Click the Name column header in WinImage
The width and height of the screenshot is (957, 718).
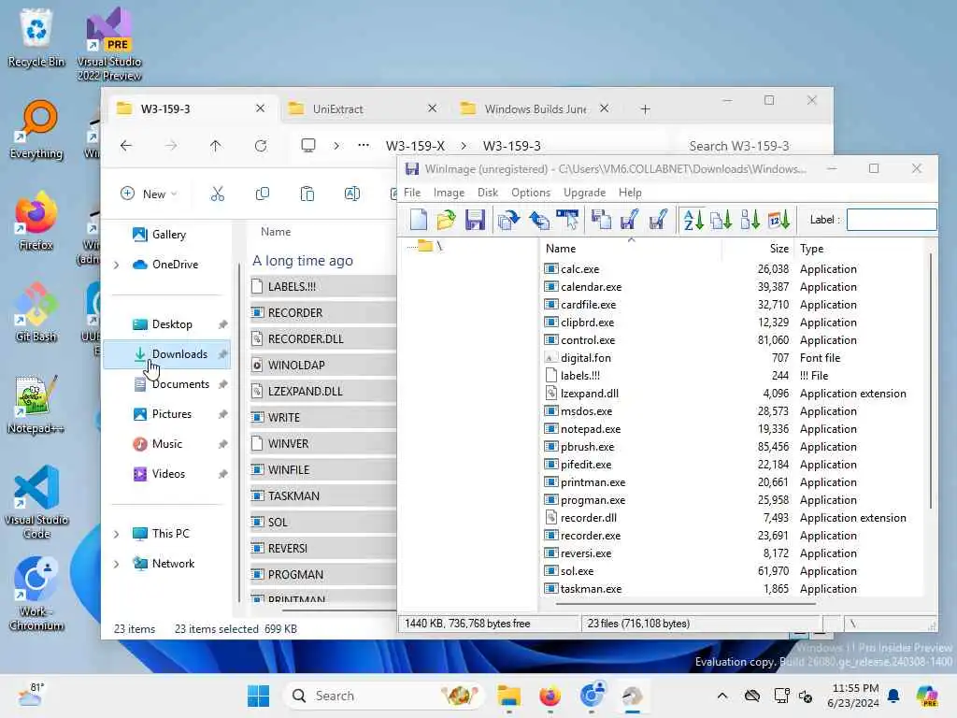(631, 249)
